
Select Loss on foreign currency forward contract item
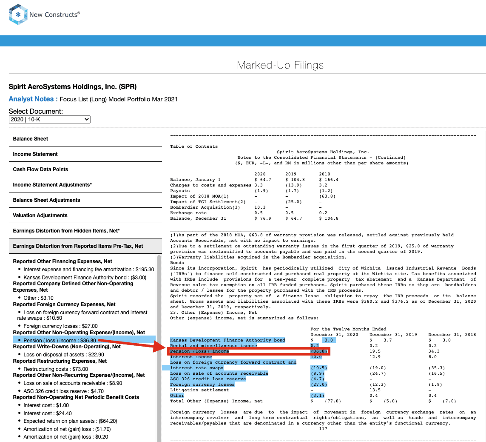click(82, 315)
